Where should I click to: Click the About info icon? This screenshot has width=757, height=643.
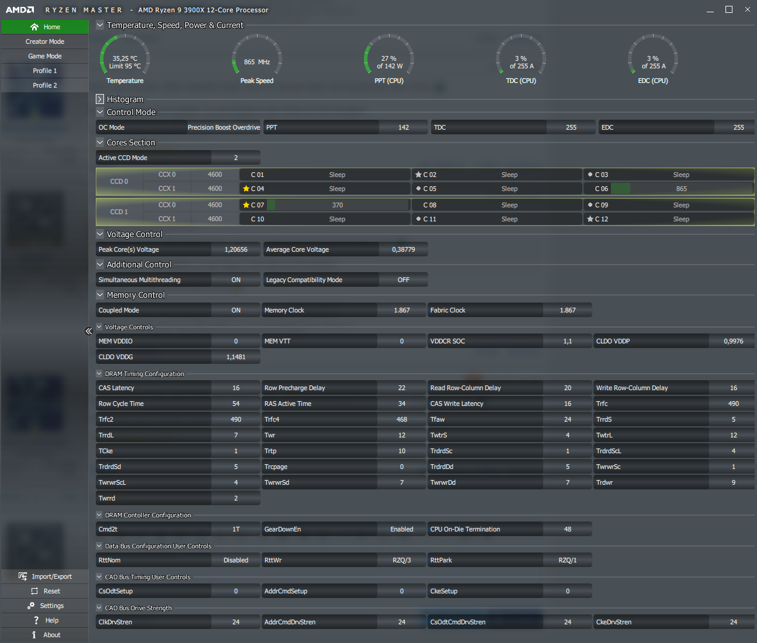tap(34, 635)
